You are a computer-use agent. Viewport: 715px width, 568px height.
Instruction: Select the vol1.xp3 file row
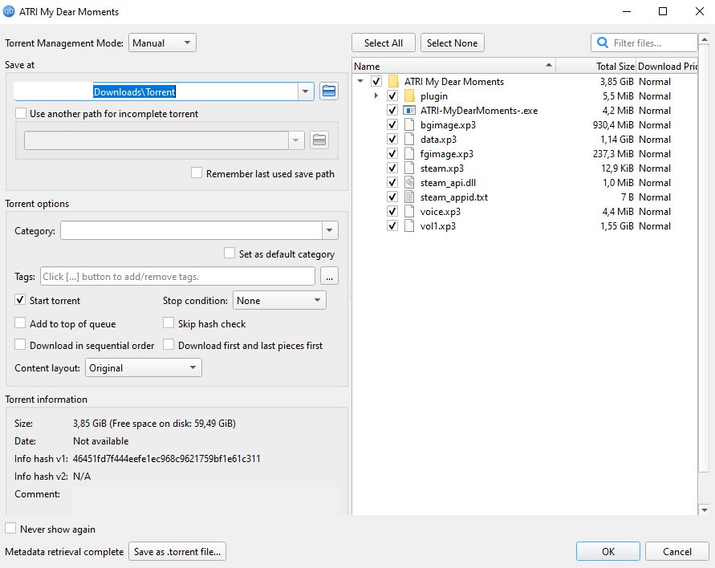524,226
